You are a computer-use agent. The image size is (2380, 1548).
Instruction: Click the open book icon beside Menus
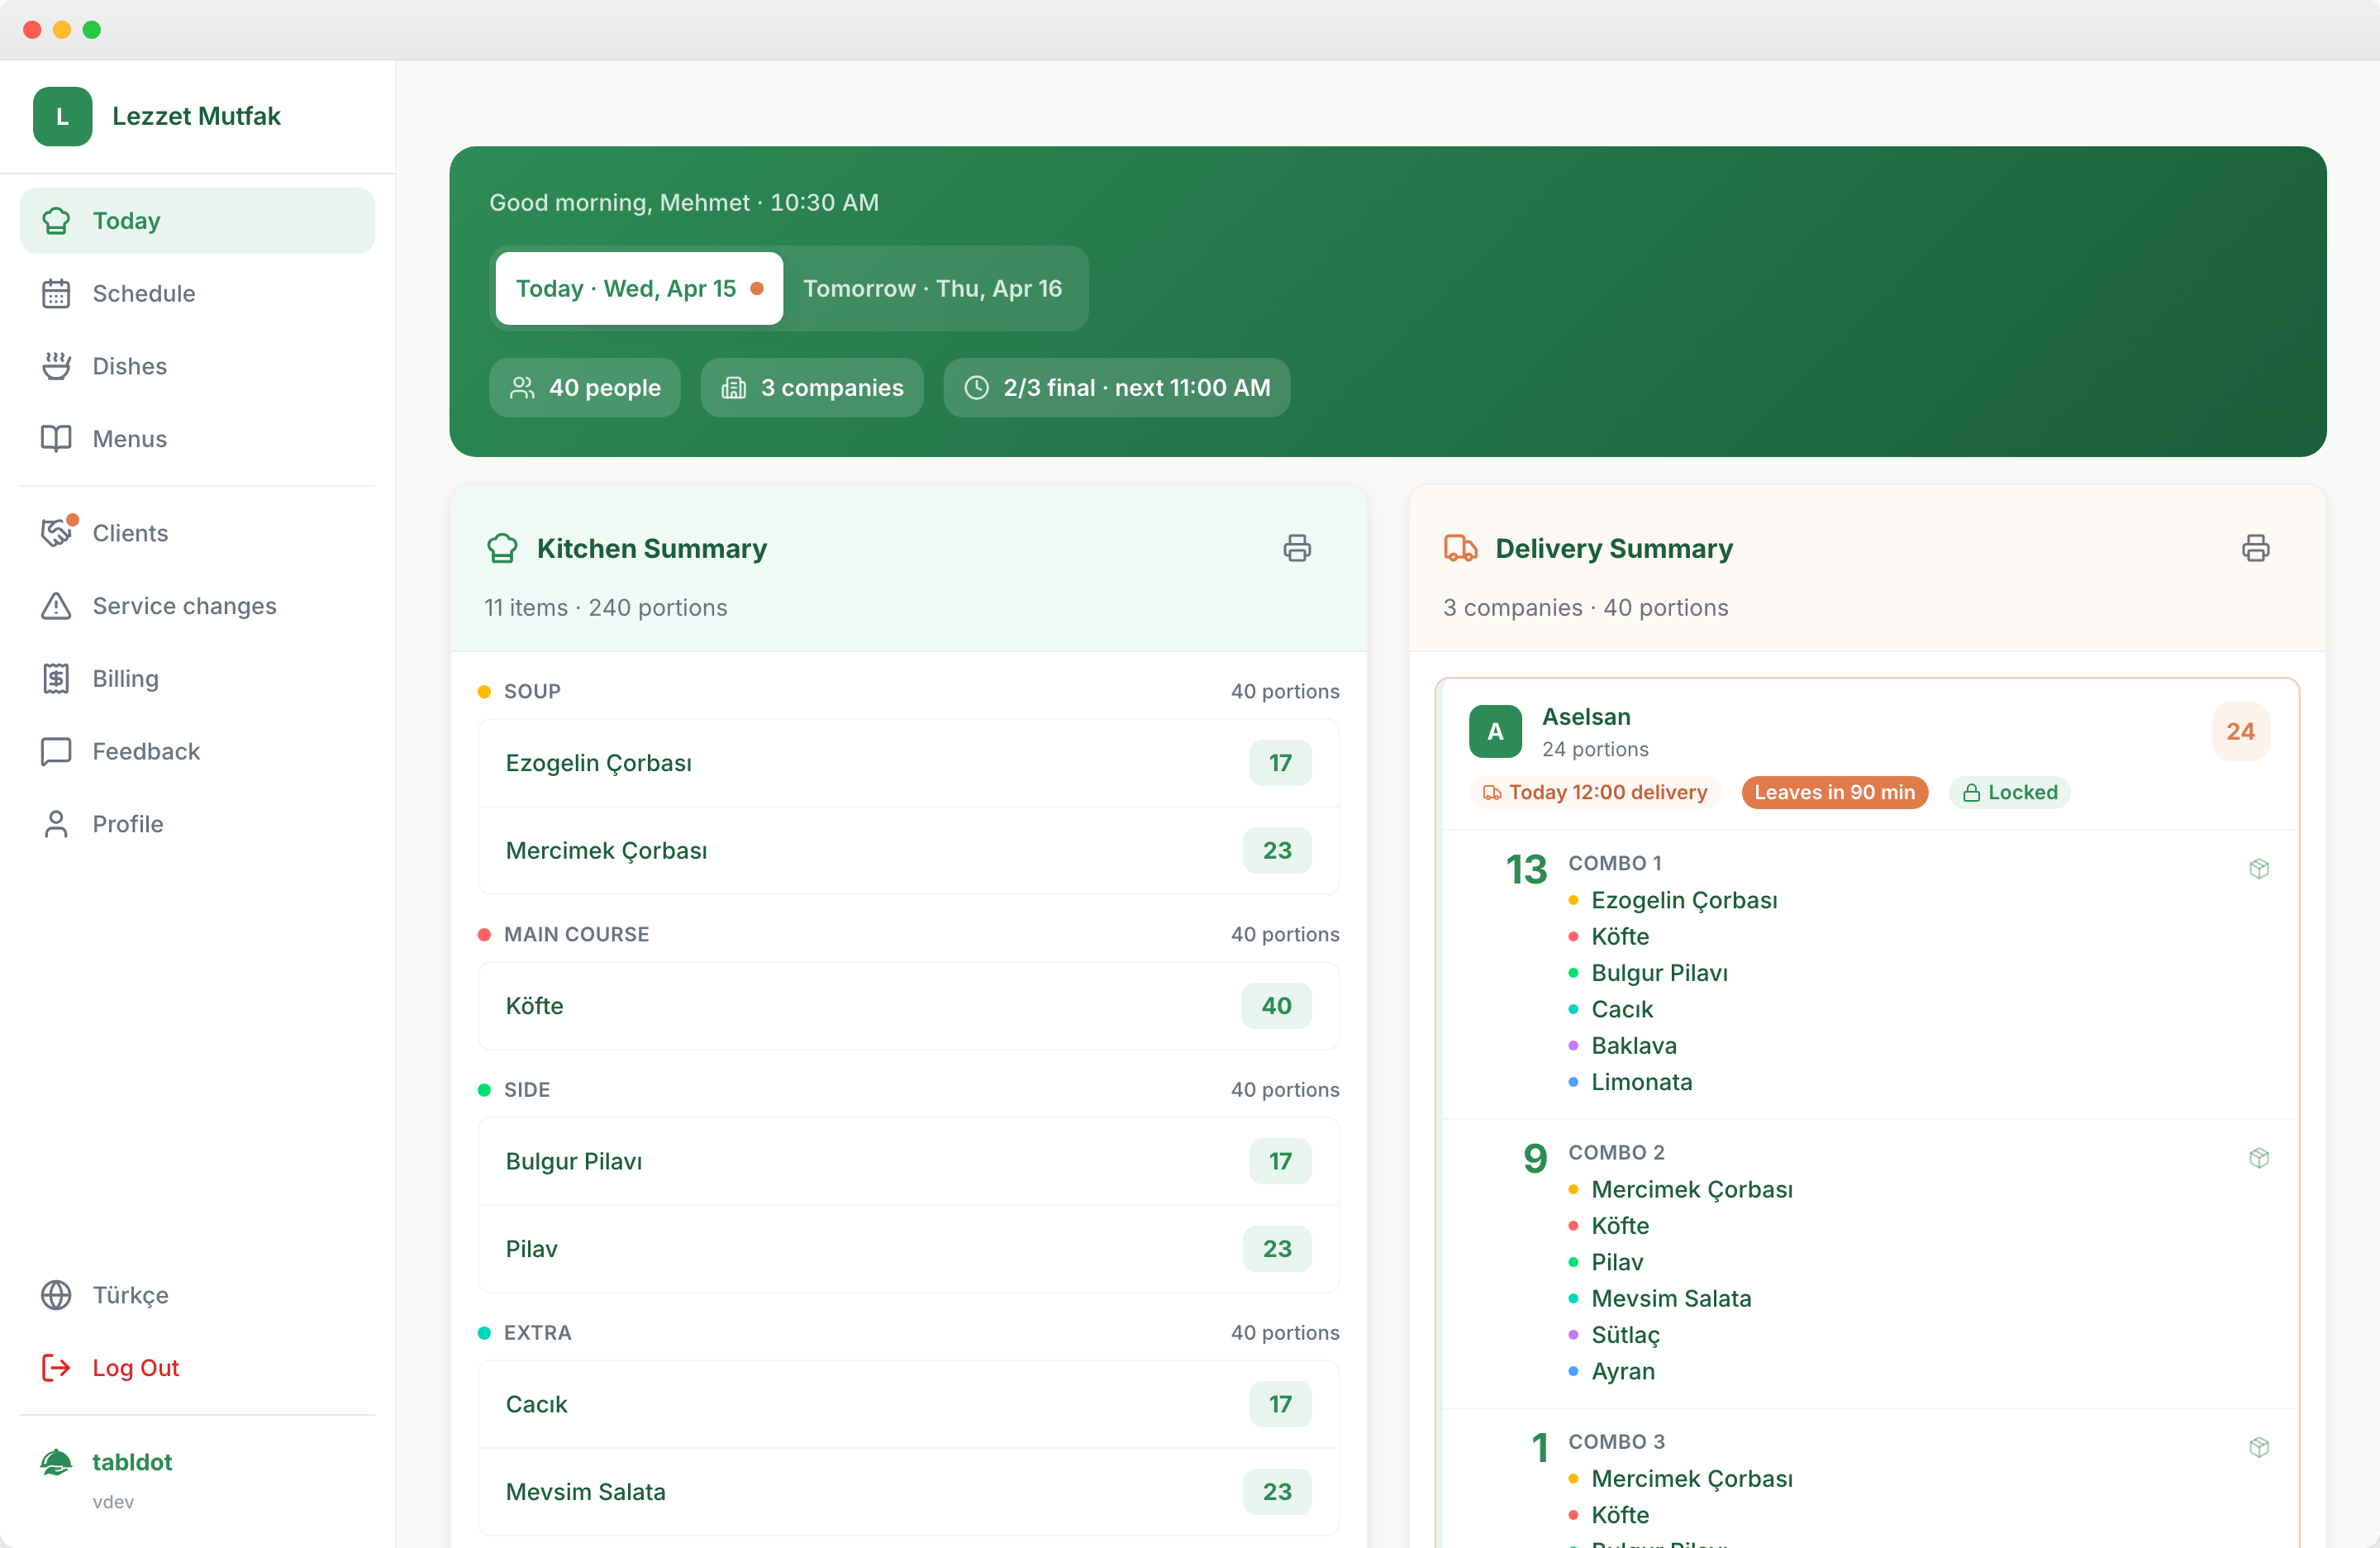pyautogui.click(x=56, y=438)
